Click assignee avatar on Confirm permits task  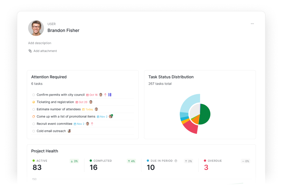coord(101,95)
